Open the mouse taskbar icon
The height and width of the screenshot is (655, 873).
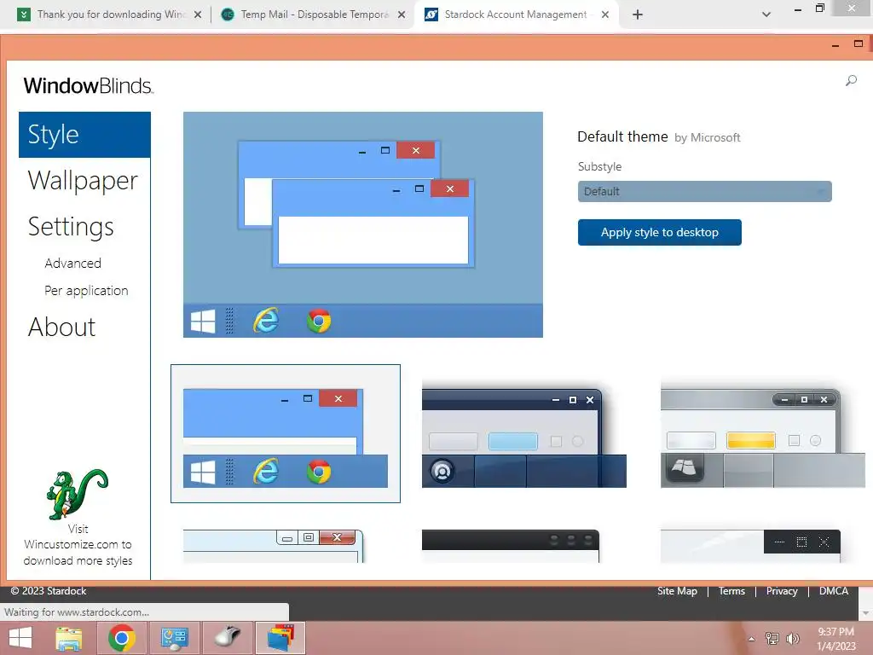pyautogui.click(x=227, y=638)
